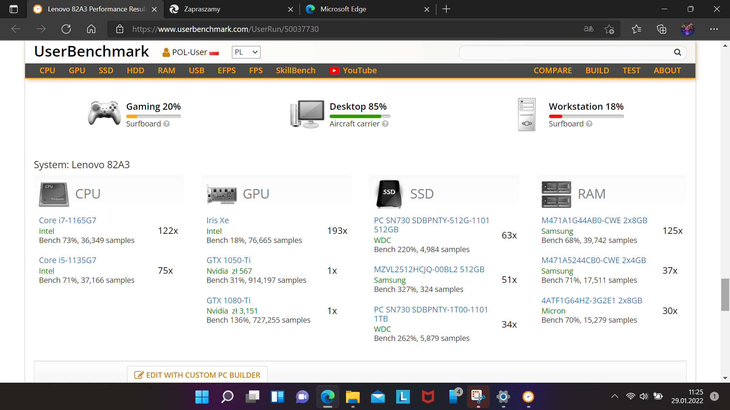
Task: Open the Collections icon
Action: pyautogui.click(x=662, y=29)
